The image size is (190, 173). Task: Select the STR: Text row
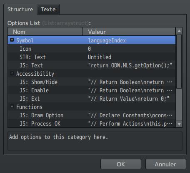tap(92, 57)
